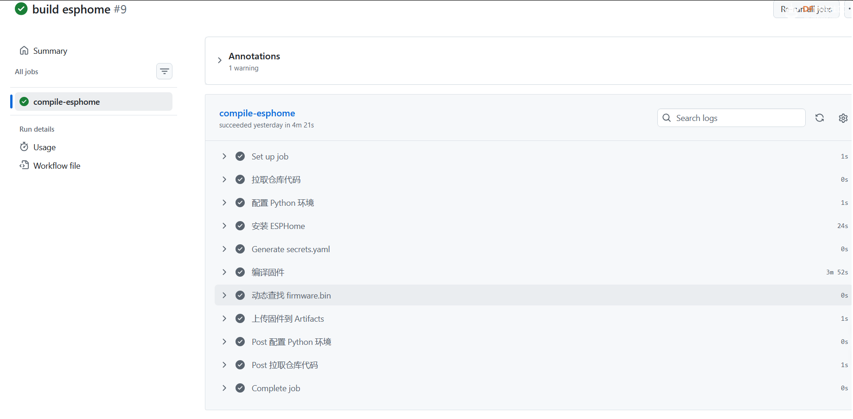The width and height of the screenshot is (853, 419).
Task: Open the Usage run details
Action: click(45, 147)
